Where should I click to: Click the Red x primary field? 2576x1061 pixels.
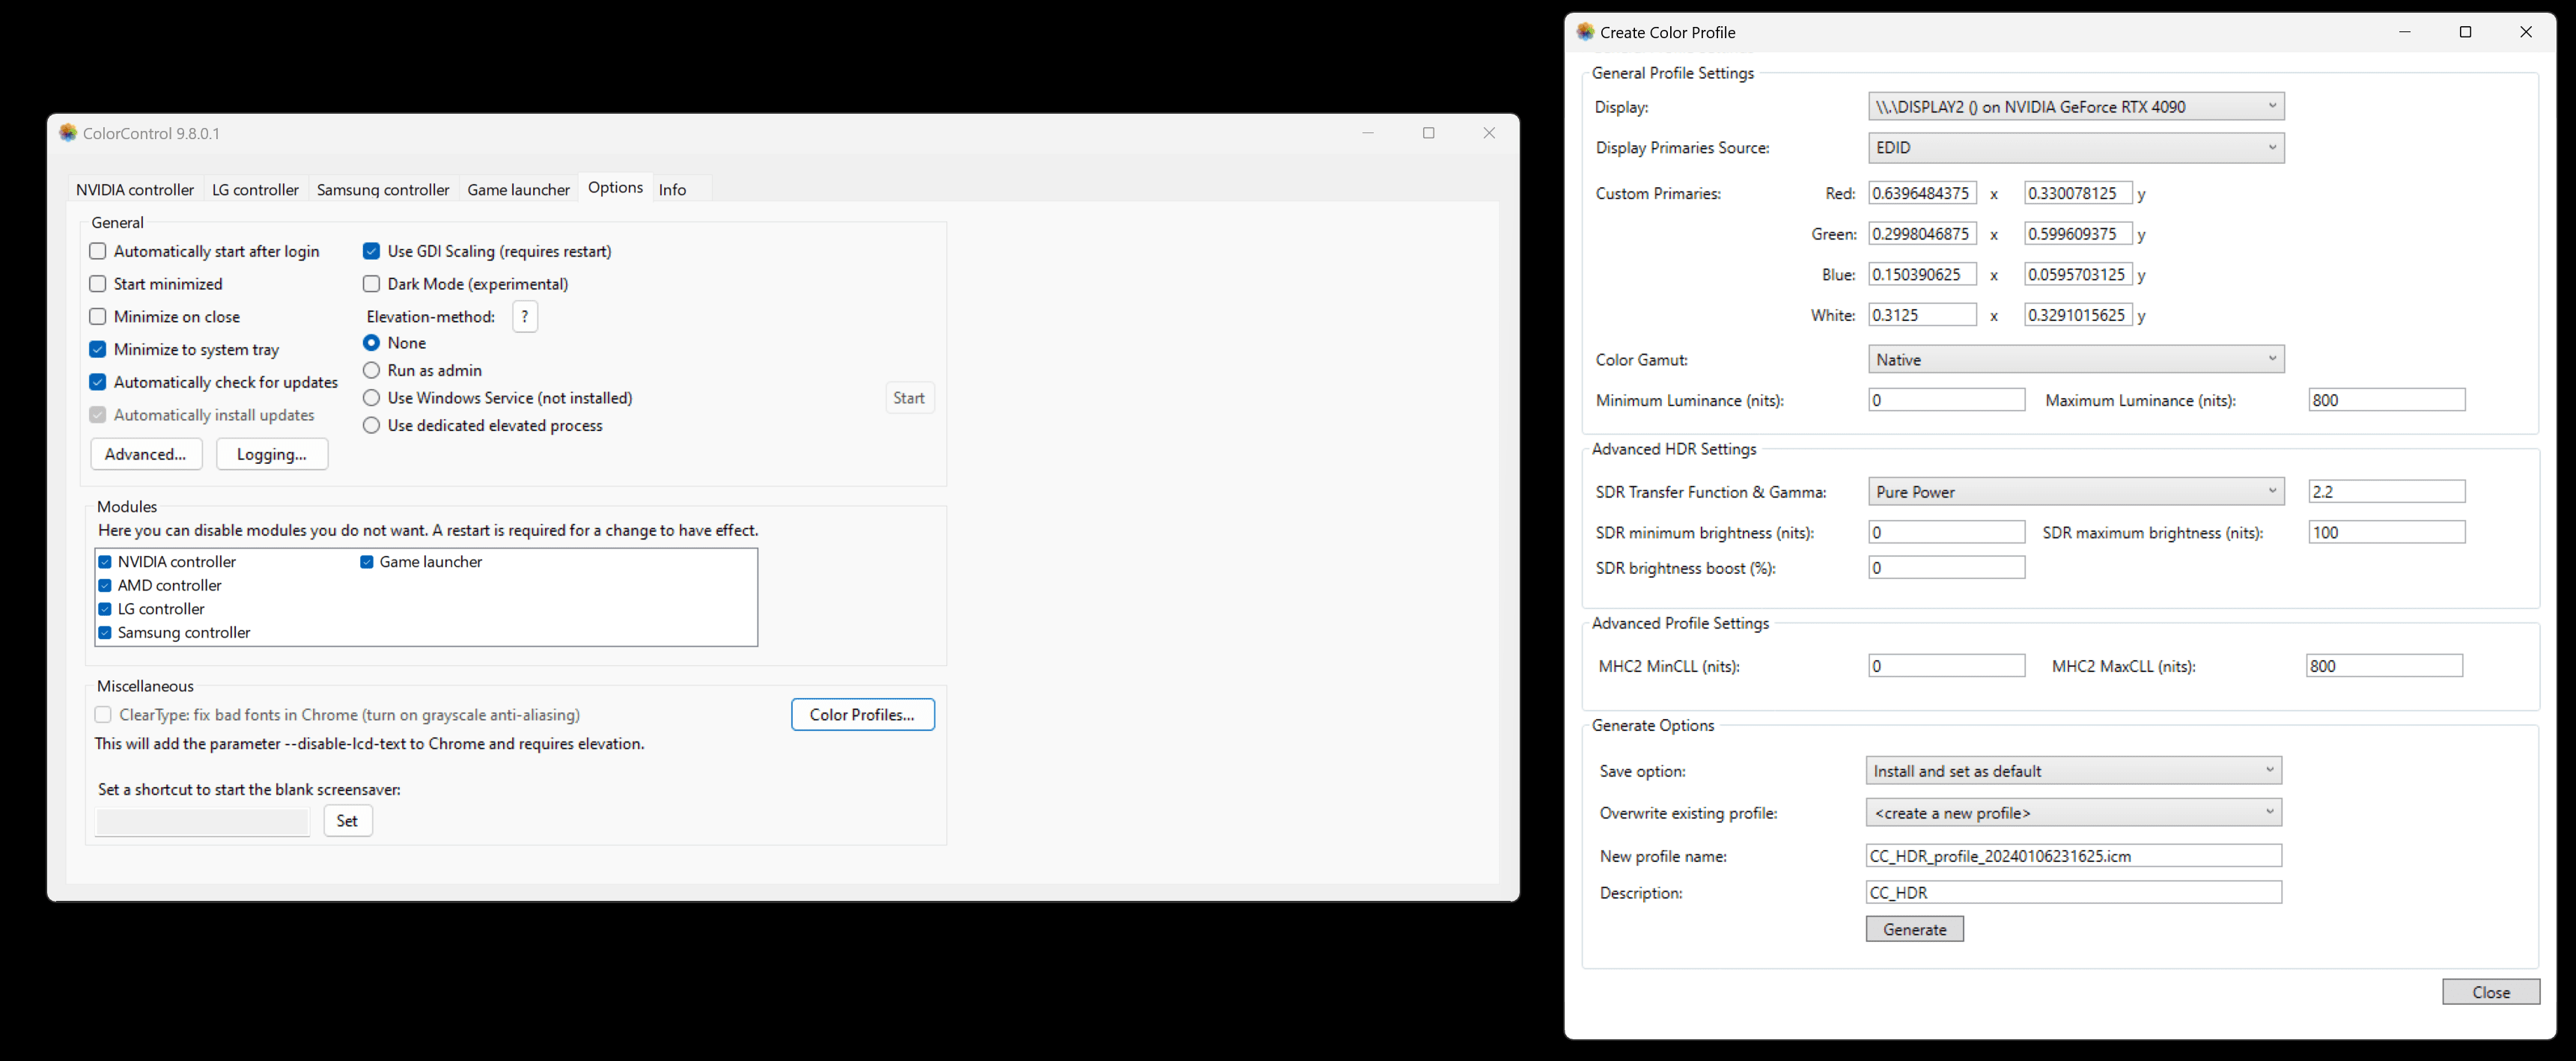(x=1922, y=193)
